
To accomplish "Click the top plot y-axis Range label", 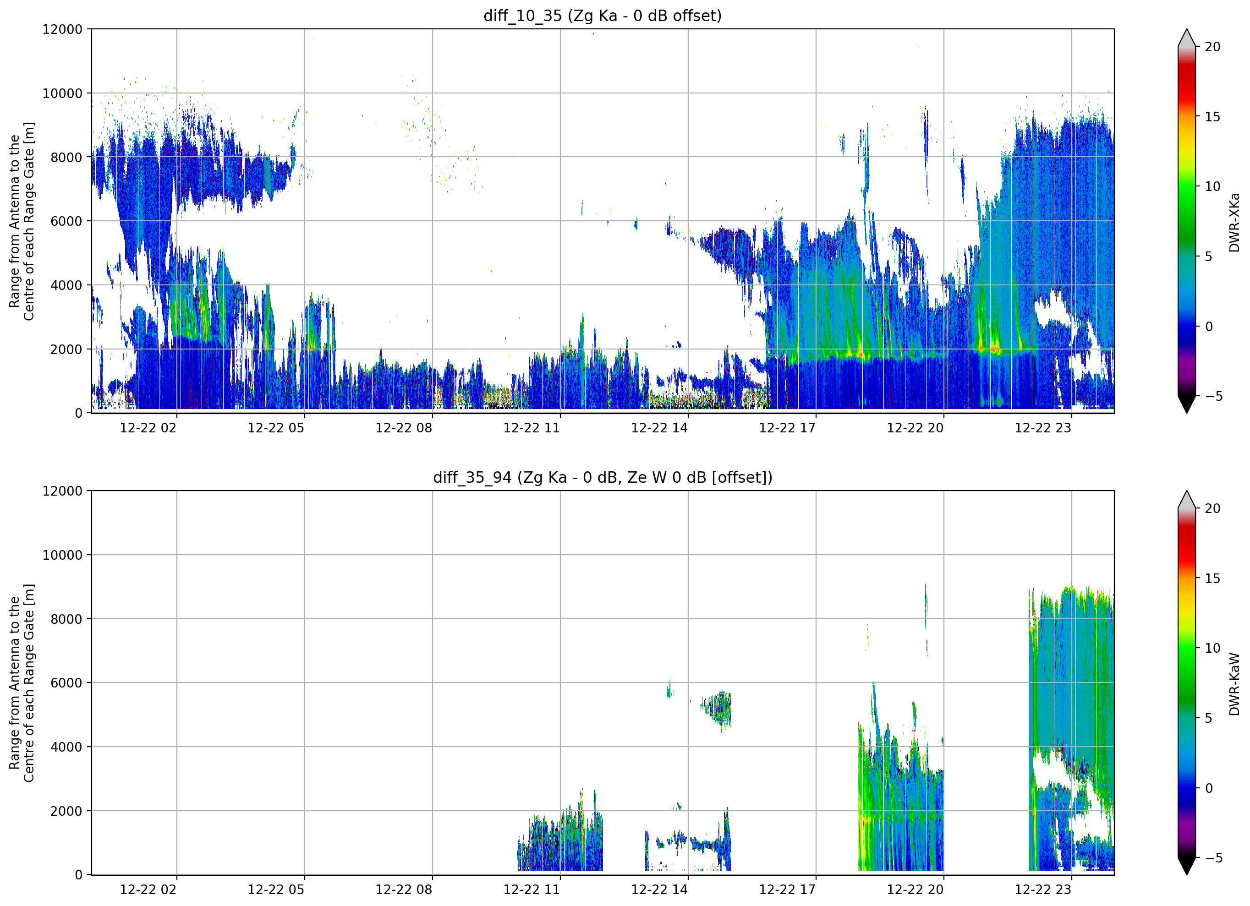I will [21, 222].
